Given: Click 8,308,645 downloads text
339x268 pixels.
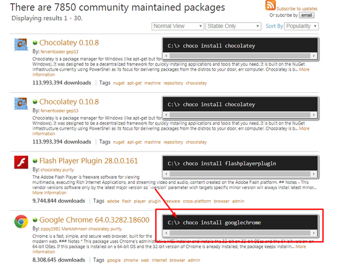Looking at the screenshot, I should (59, 260).
